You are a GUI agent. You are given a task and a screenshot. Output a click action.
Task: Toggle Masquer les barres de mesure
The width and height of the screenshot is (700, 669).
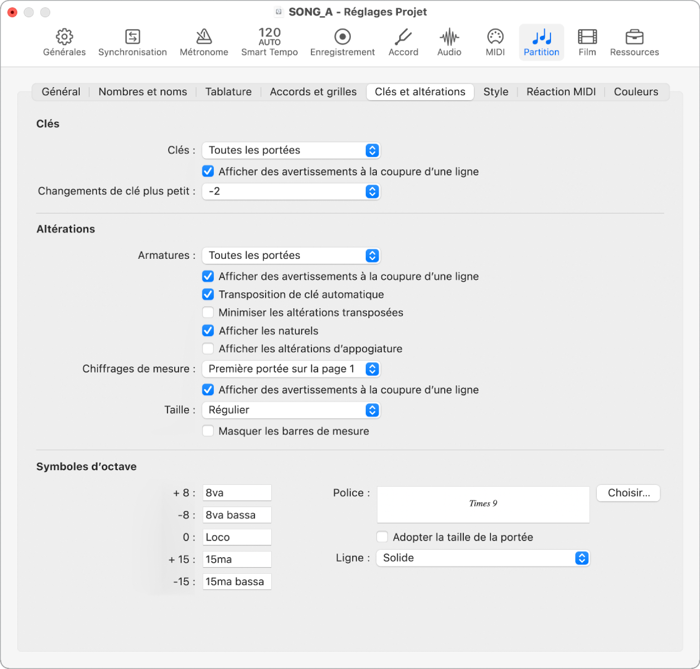[x=208, y=431]
